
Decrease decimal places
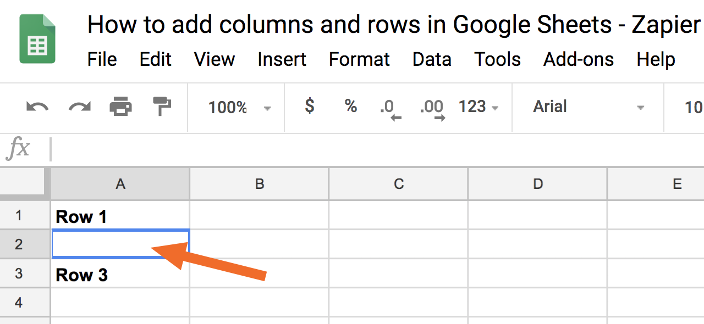pos(391,109)
